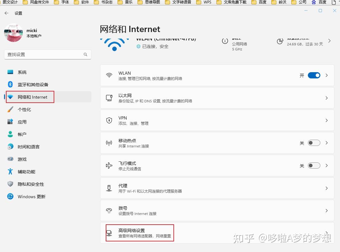
Task: Click the properties info icon near 公用网络
Action: point(225,41)
